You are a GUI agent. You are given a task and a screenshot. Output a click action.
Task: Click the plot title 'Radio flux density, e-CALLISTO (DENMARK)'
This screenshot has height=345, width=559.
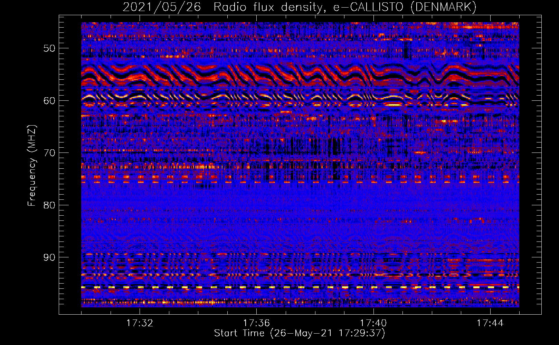click(x=345, y=7)
